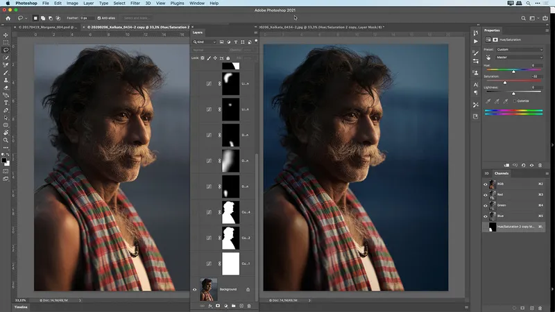555x312 pixels.
Task: Open the Layers panel menu
Action: (255, 33)
